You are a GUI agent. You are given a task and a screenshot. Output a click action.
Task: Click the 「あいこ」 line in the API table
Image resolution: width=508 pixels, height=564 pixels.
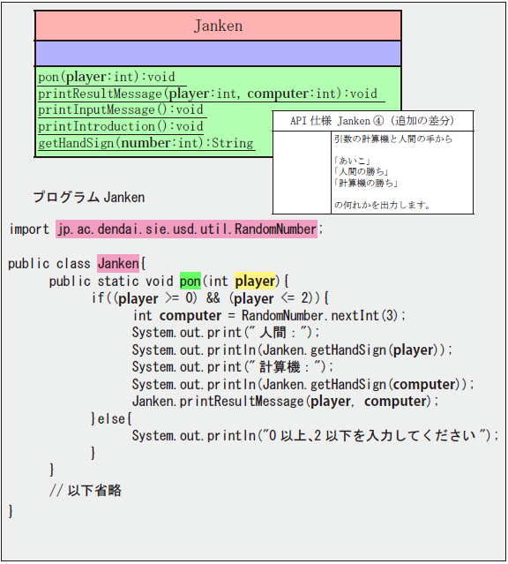coord(352,161)
